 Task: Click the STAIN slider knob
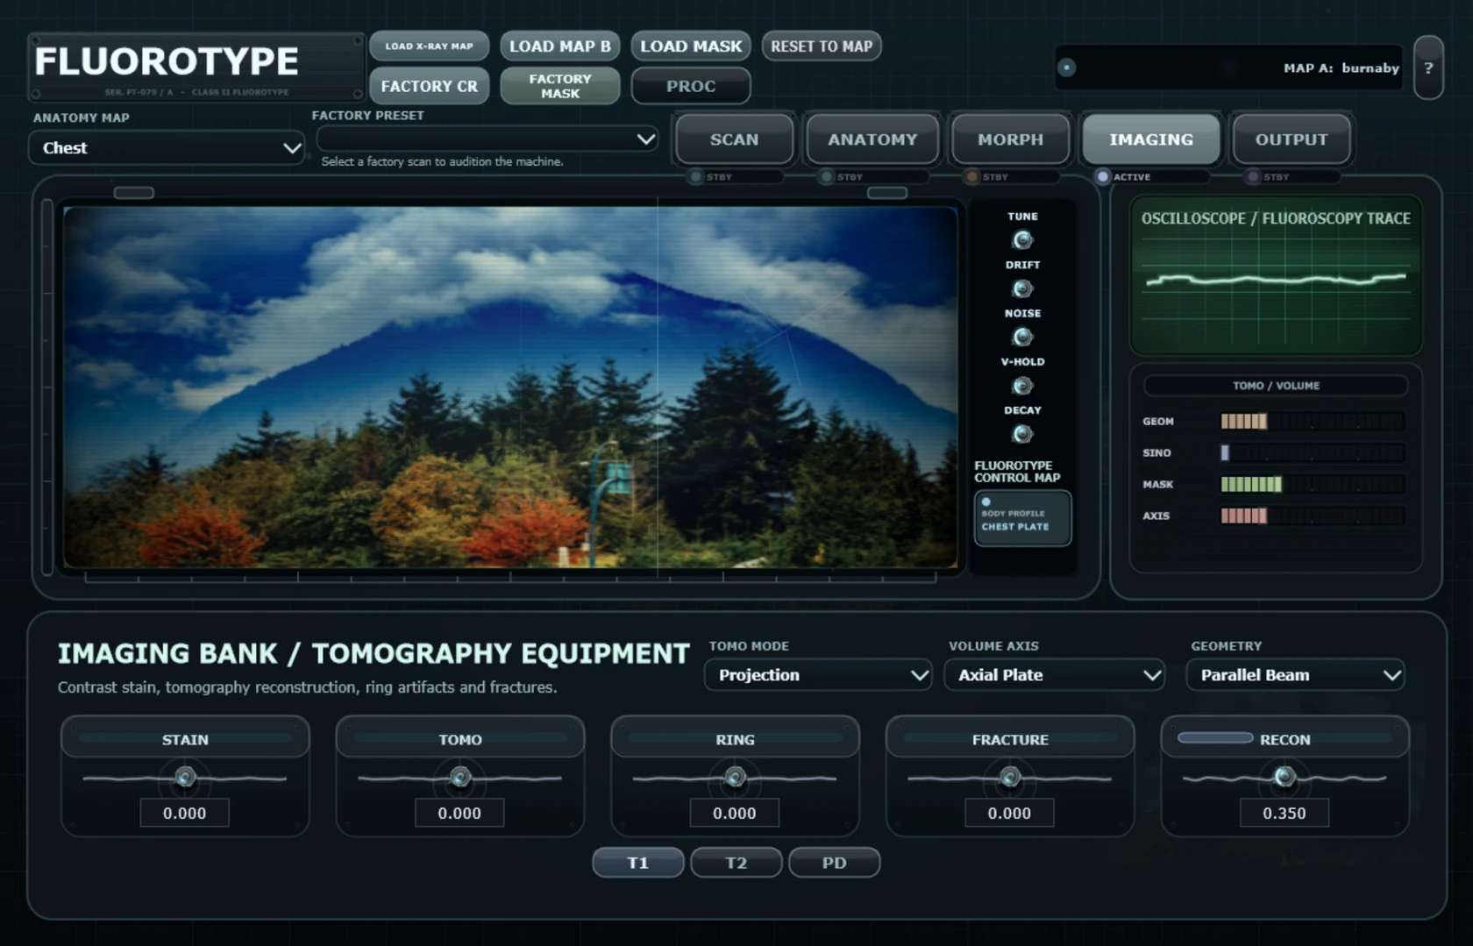click(185, 777)
